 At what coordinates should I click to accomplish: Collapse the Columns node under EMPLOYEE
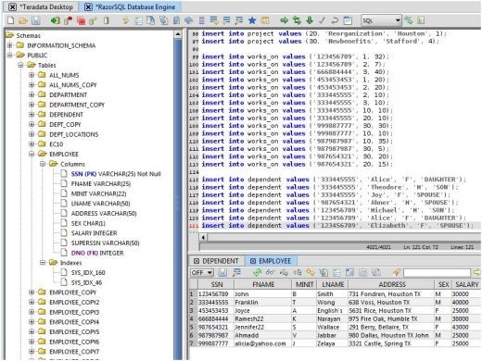pos(43,164)
